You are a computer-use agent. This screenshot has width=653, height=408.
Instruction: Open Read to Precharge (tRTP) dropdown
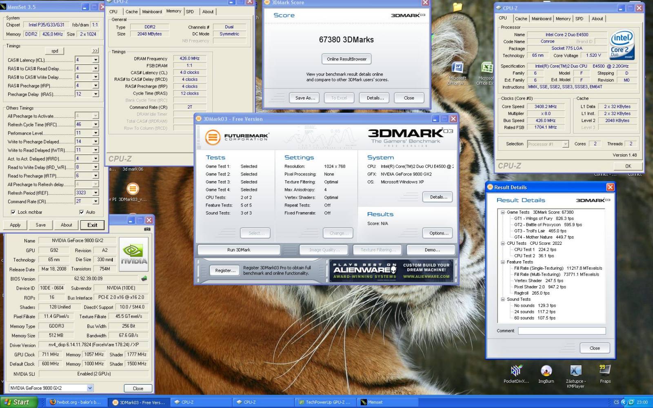pos(96,176)
